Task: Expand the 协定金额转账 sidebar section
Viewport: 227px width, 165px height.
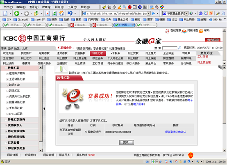Action: (x=6, y=131)
